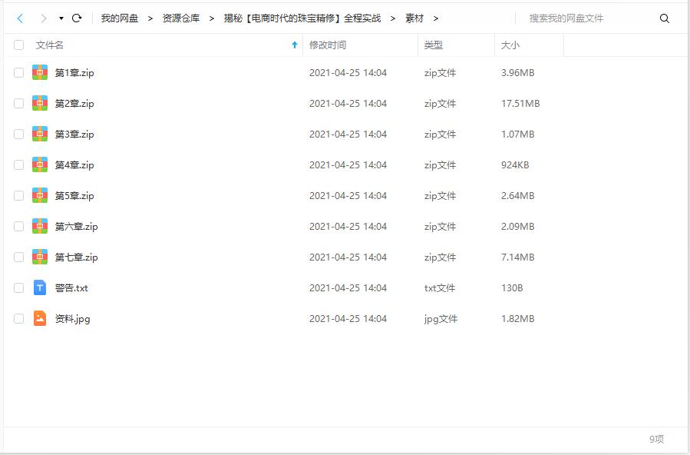Refresh the file list
690x455 pixels.
click(x=77, y=18)
